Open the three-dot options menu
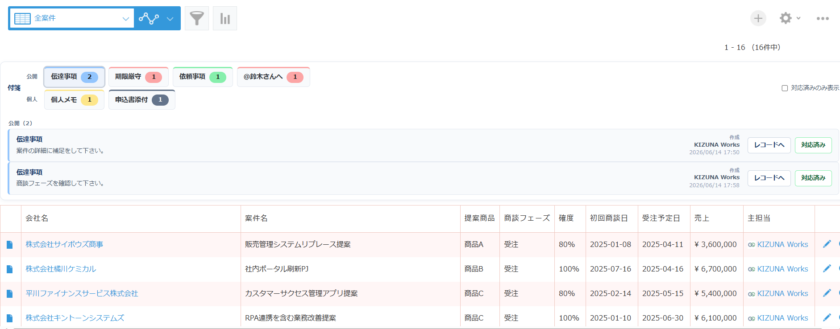Viewport: 840px width, 329px height. tap(823, 18)
